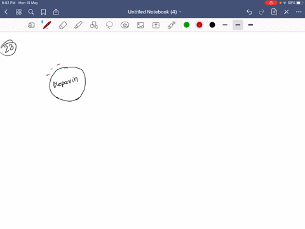The width and height of the screenshot is (305, 229).
Task: Select the Highlighter tool
Action: pos(78,25)
